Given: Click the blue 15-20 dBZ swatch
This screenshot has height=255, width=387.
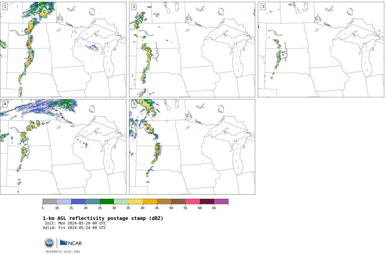Looking at the screenshot, I should pos(78,202).
